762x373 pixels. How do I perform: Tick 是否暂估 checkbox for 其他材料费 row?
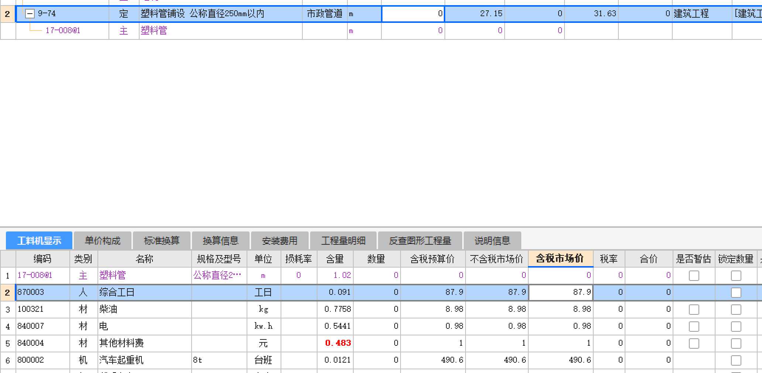pyautogui.click(x=694, y=344)
